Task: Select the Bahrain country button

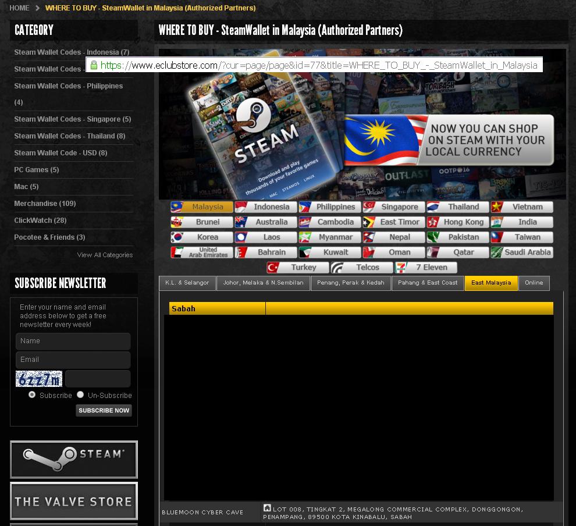Action: point(265,253)
